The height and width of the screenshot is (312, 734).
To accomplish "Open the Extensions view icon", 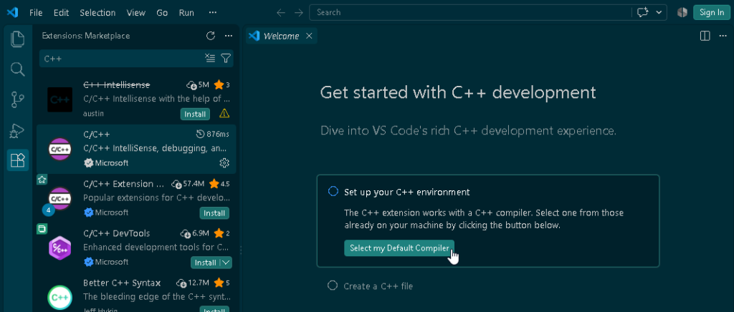I will 18,161.
